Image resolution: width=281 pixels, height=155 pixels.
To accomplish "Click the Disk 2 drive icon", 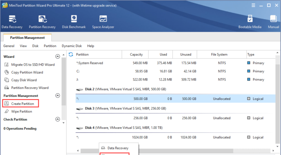I will 80,89.
